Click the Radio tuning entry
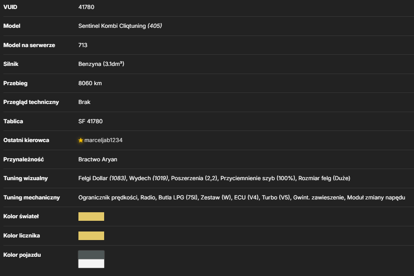The width and height of the screenshot is (414, 276). coord(147,197)
